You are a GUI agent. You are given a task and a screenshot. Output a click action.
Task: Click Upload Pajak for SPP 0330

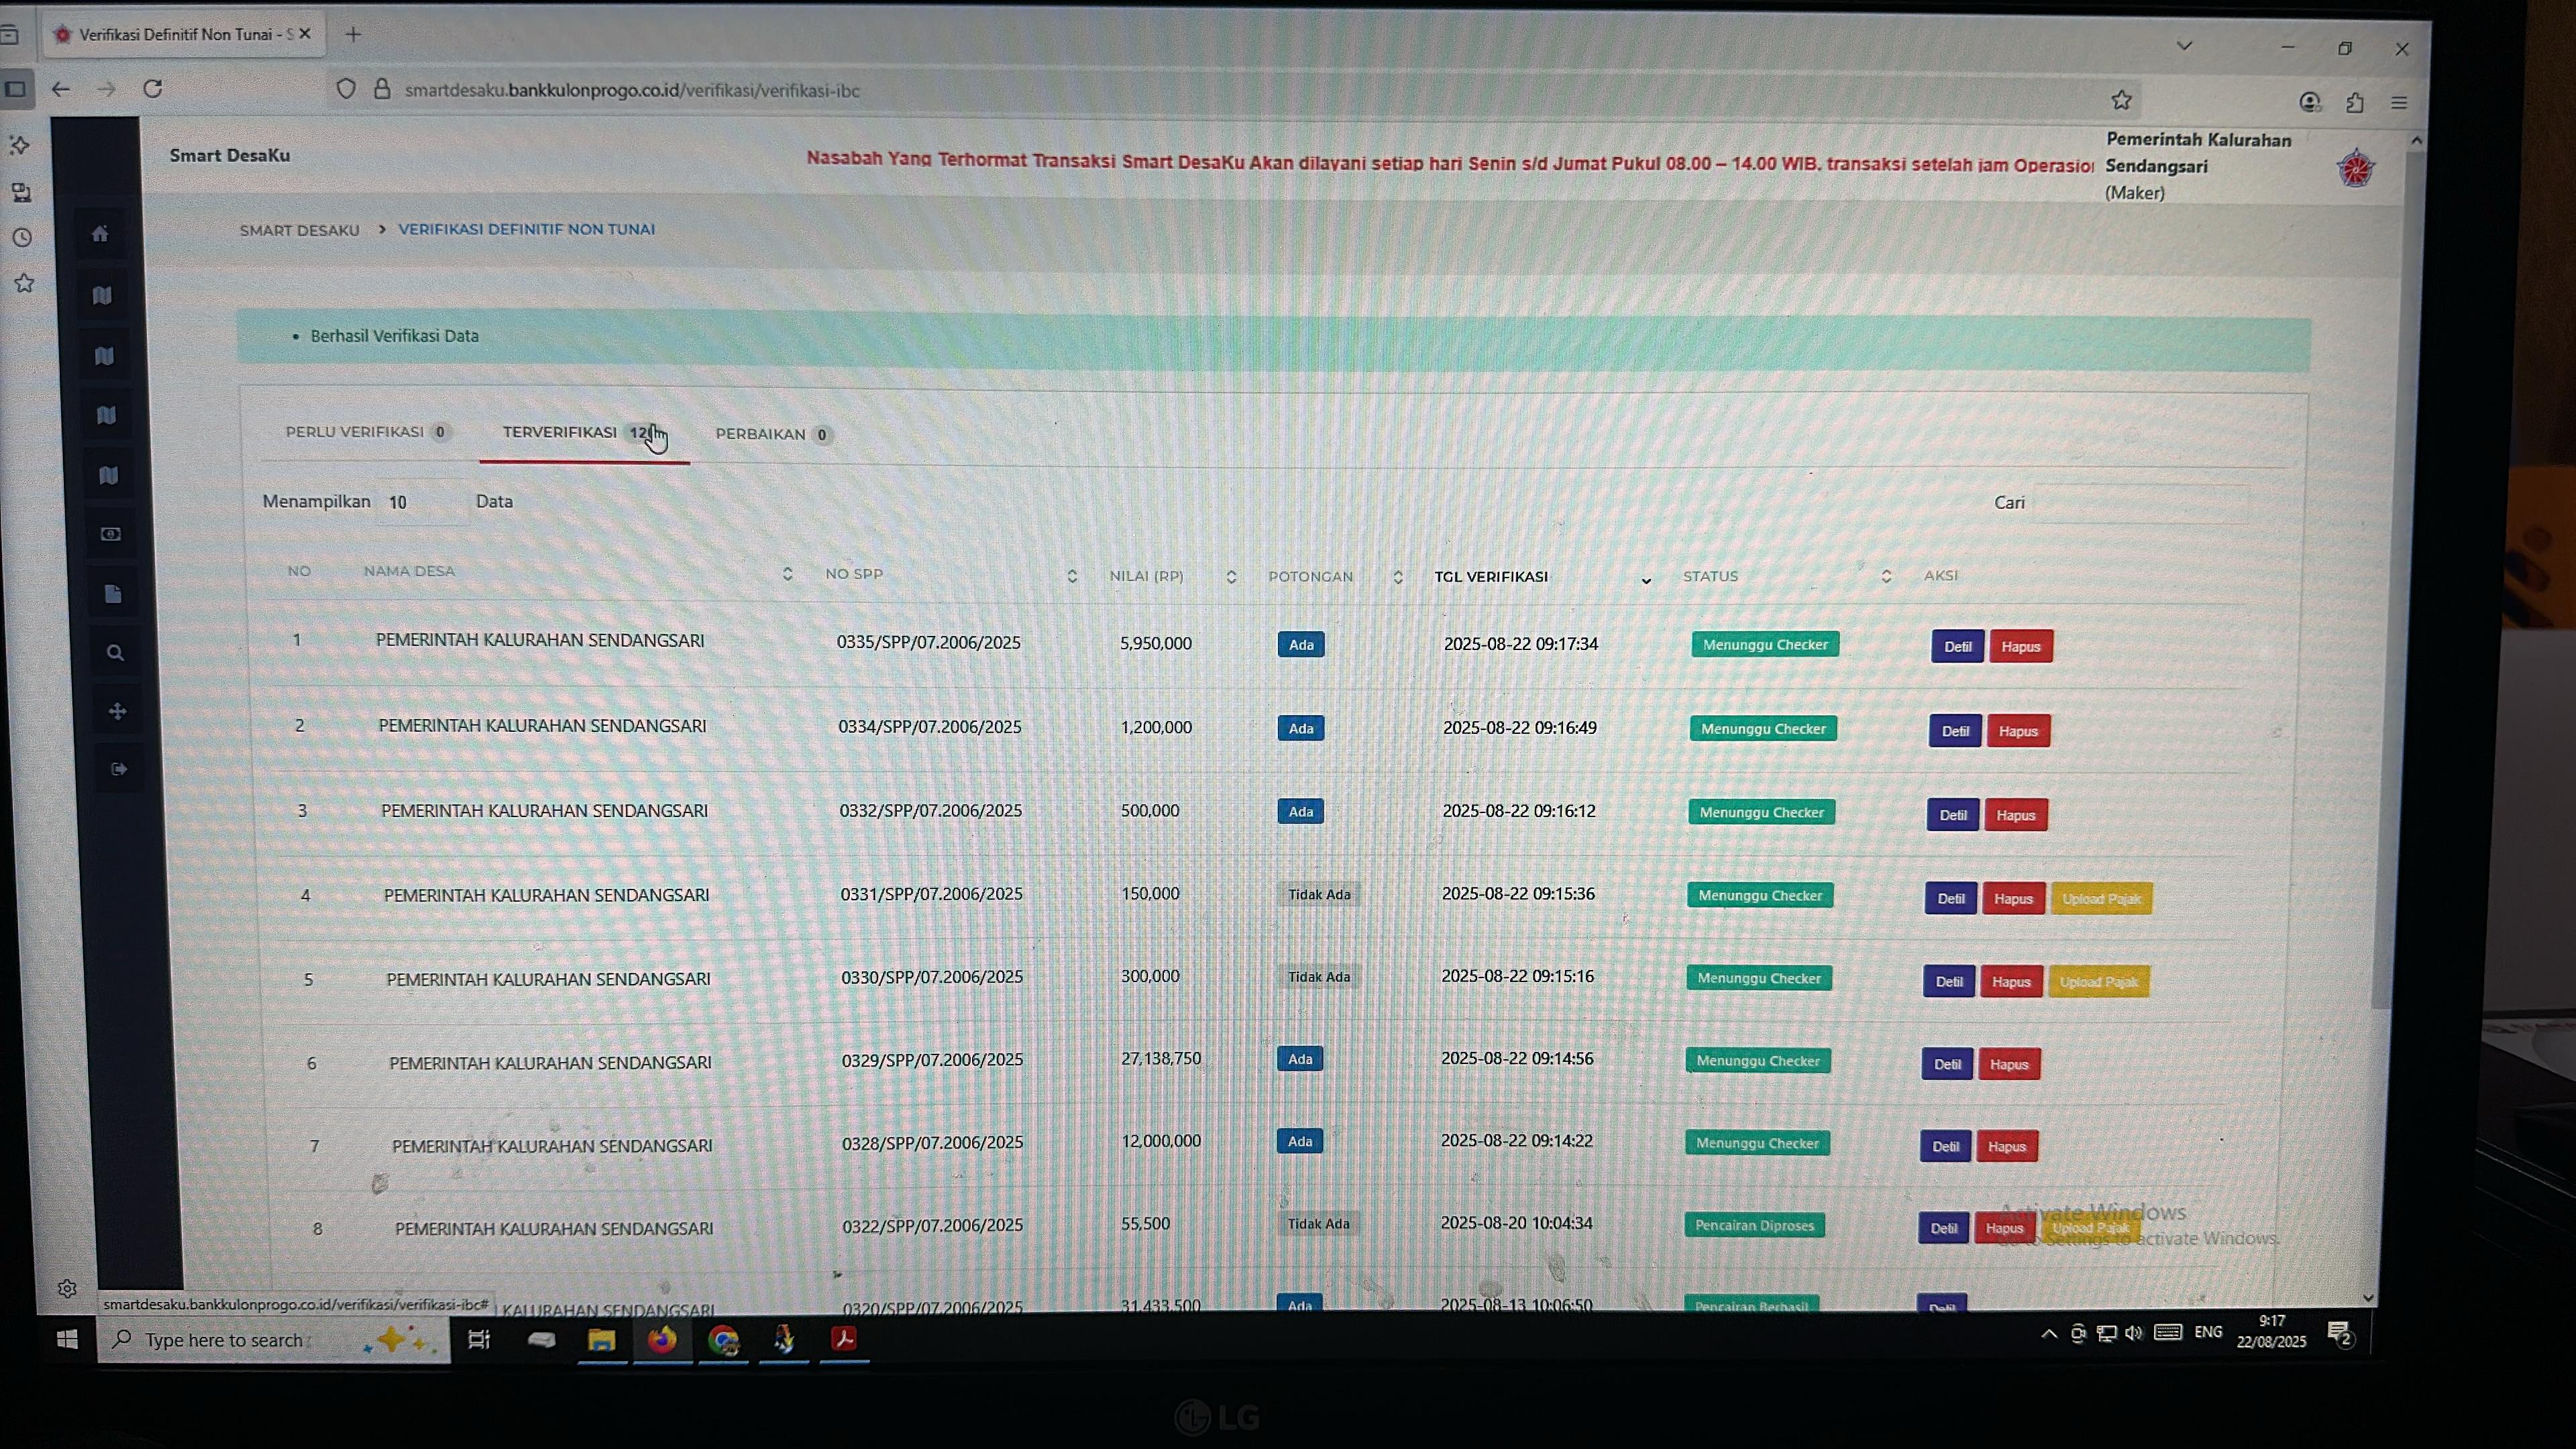coord(2098,982)
